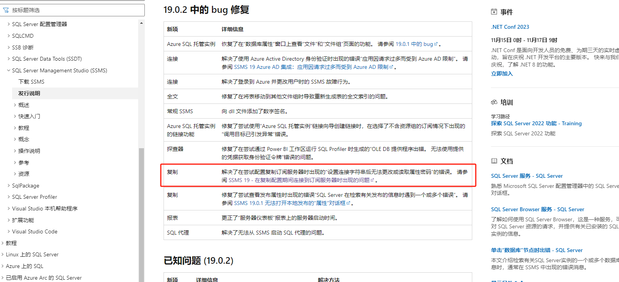This screenshot has height=282, width=619.
Task: Open the Visual Studio Code tree item
Action: pyautogui.click(x=35, y=231)
